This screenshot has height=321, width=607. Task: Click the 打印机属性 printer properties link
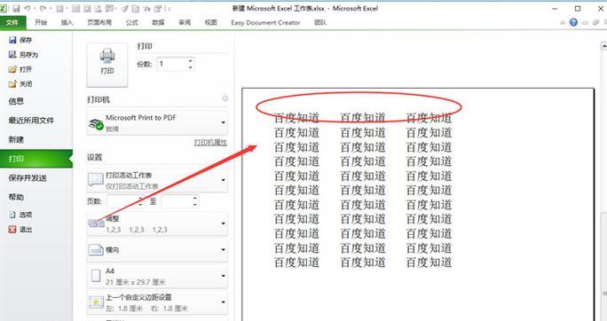210,143
